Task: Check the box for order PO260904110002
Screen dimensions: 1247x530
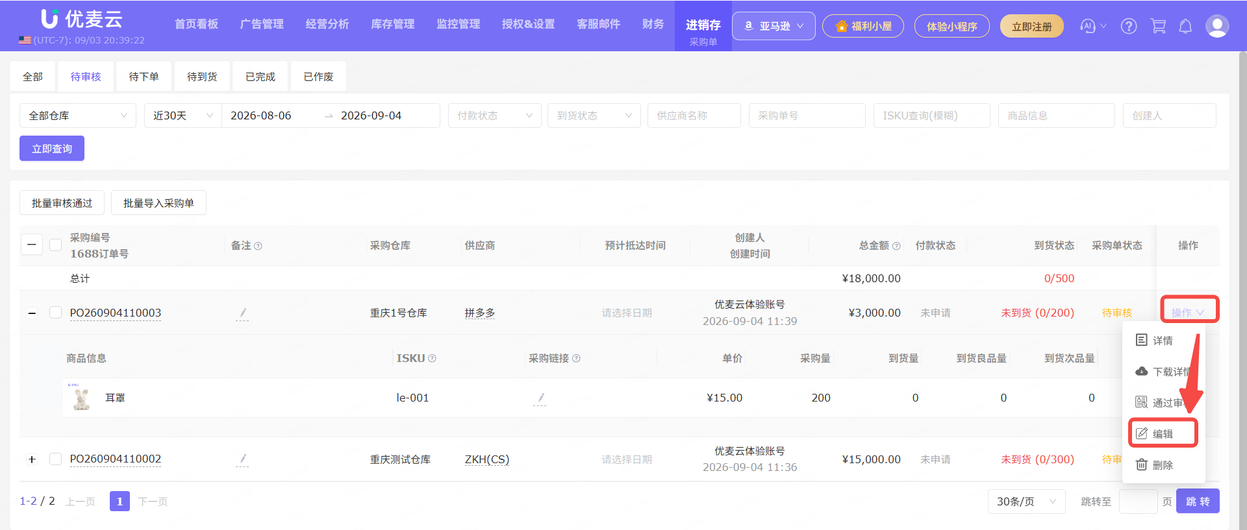Action: point(56,459)
